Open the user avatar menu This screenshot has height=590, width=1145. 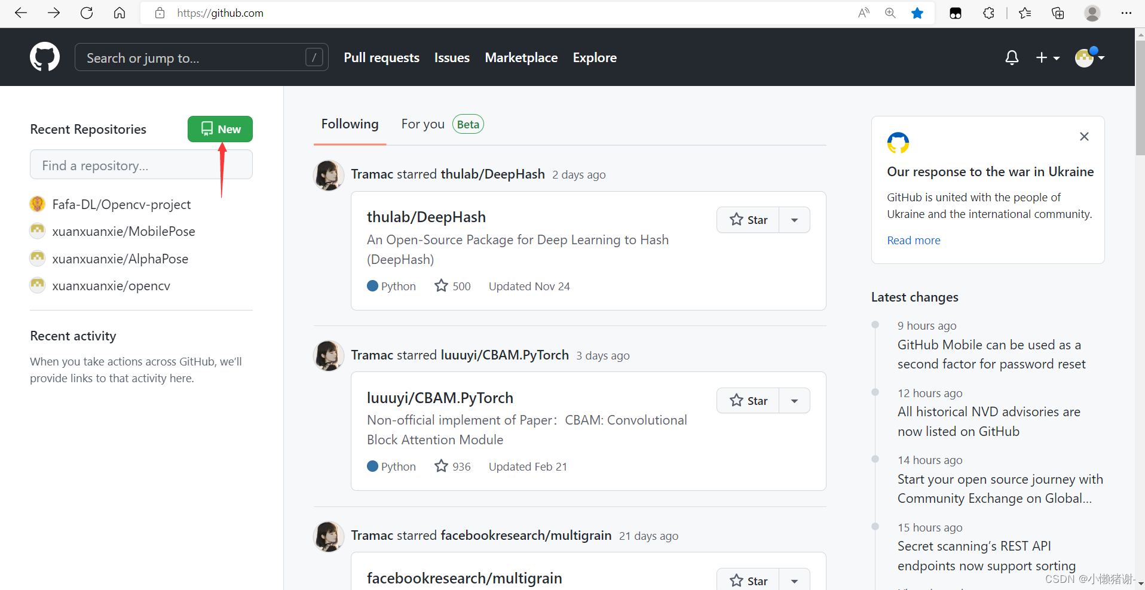pyautogui.click(x=1089, y=57)
